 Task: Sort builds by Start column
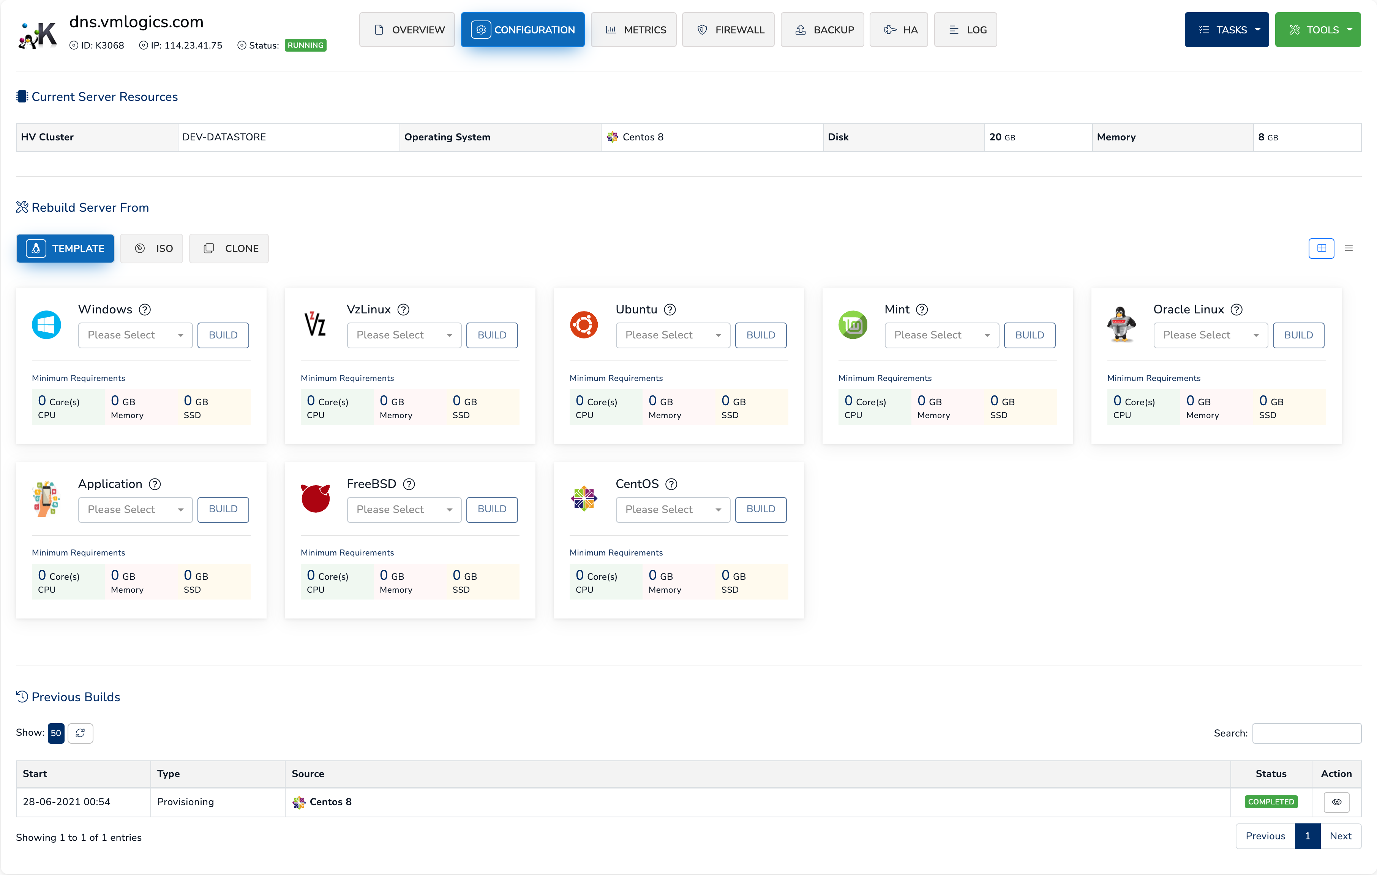[83, 774]
